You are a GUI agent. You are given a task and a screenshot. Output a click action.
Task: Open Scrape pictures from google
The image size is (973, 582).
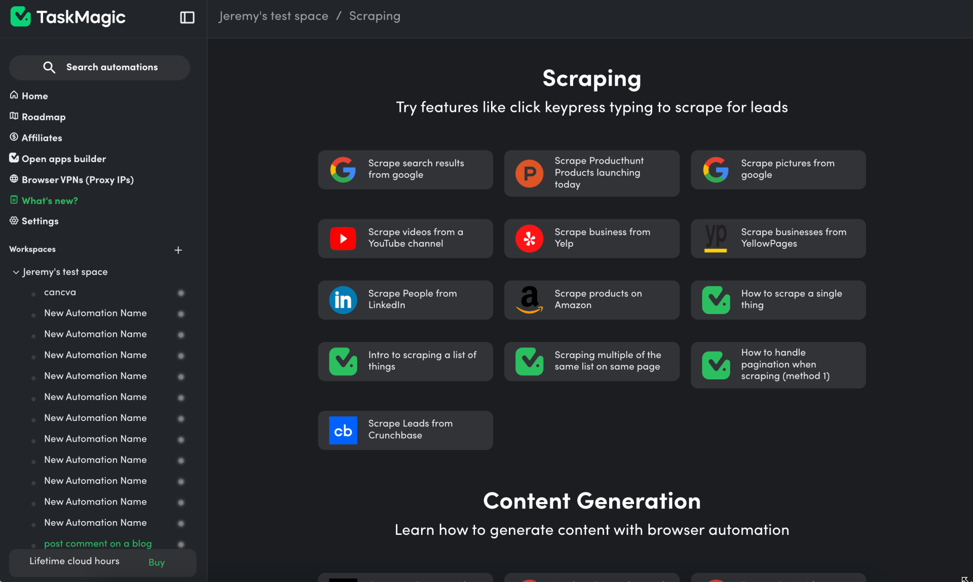pyautogui.click(x=778, y=170)
